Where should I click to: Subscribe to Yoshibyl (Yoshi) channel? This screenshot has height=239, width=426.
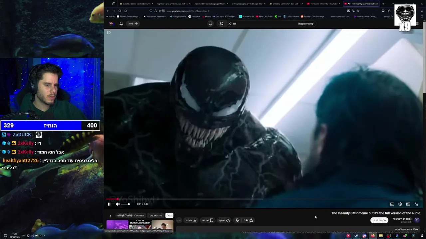(x=379, y=220)
